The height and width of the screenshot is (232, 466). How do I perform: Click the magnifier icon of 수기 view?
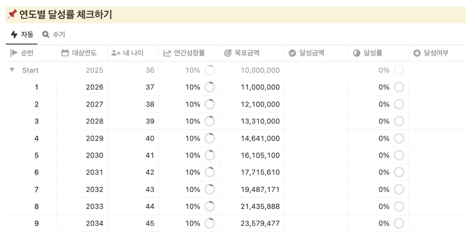[x=46, y=35]
